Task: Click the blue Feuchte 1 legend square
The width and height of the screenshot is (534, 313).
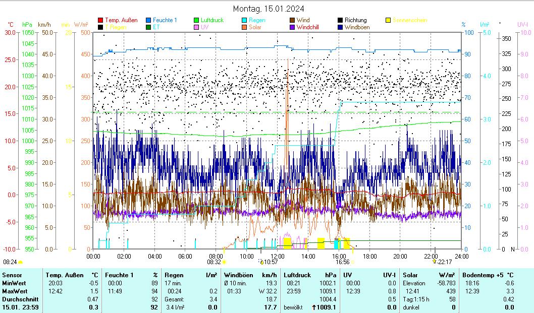Action: tap(149, 20)
